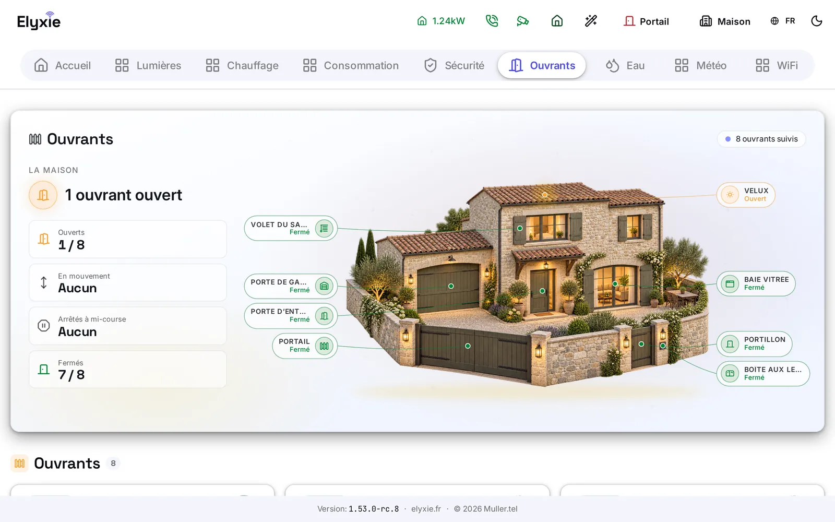Click the Elyxie logo
835x522 pixels.
tap(39, 21)
